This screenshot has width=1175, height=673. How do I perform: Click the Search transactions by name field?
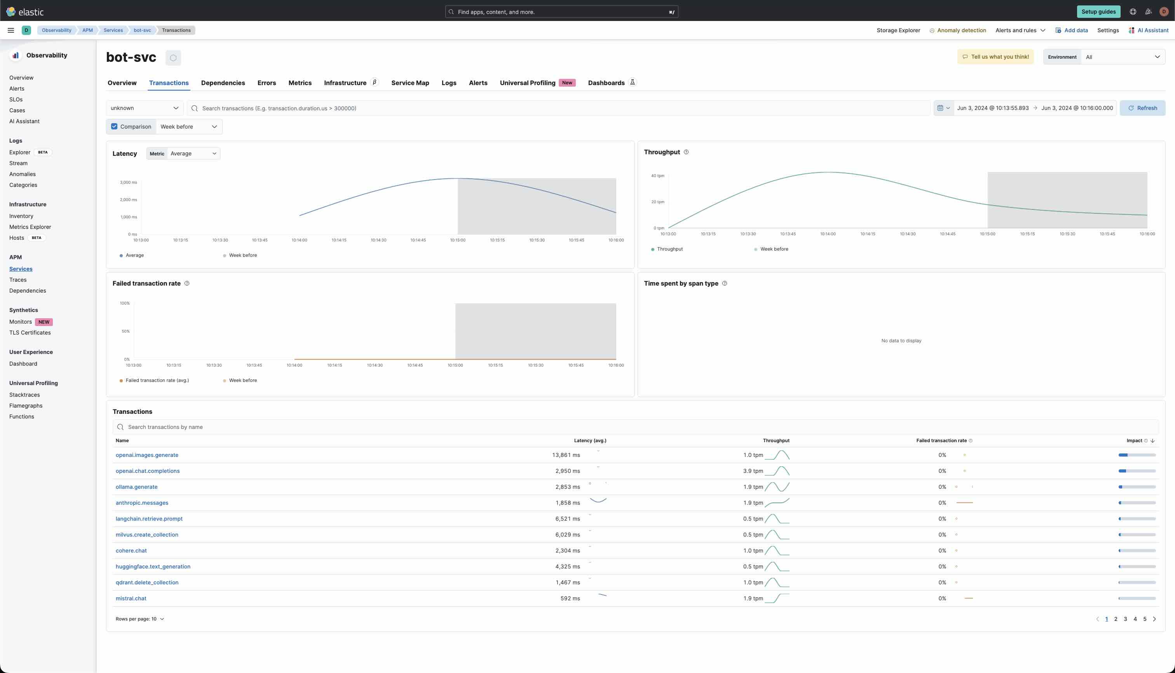coord(635,427)
